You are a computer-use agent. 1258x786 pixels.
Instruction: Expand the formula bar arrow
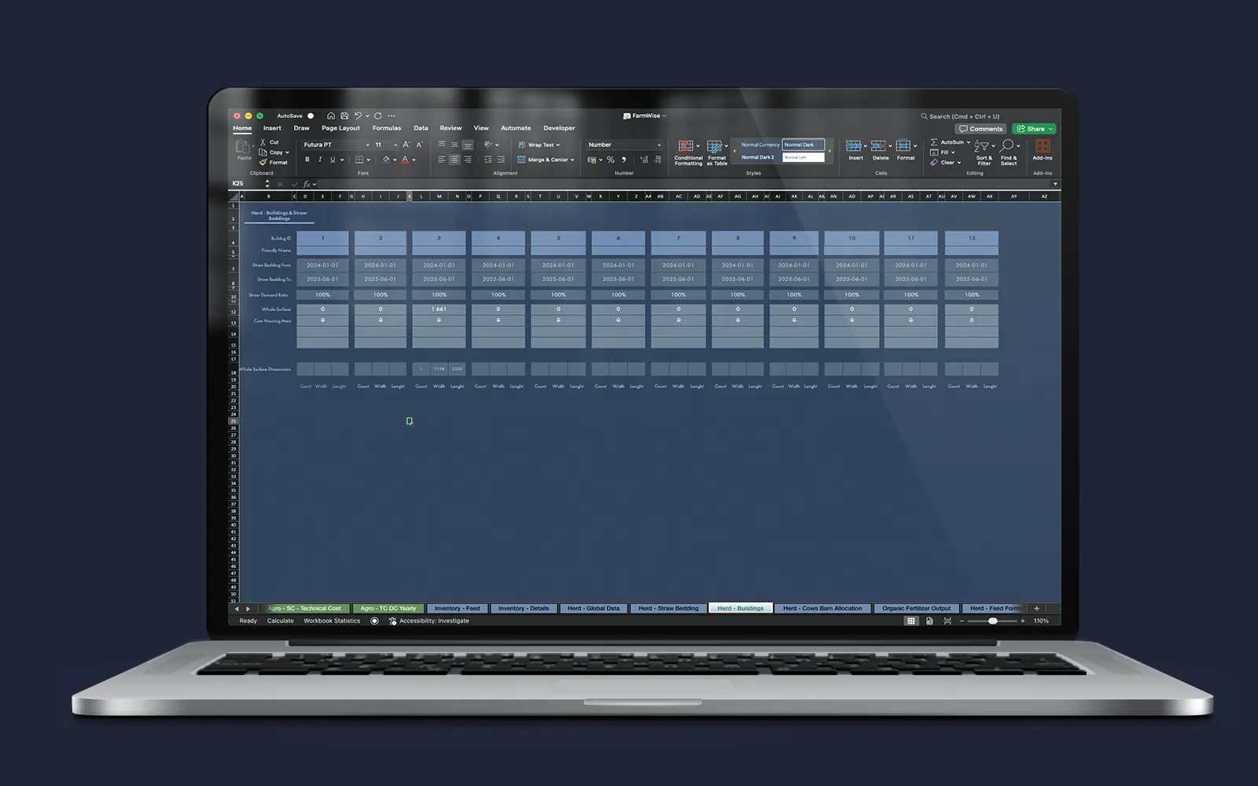(x=1055, y=184)
